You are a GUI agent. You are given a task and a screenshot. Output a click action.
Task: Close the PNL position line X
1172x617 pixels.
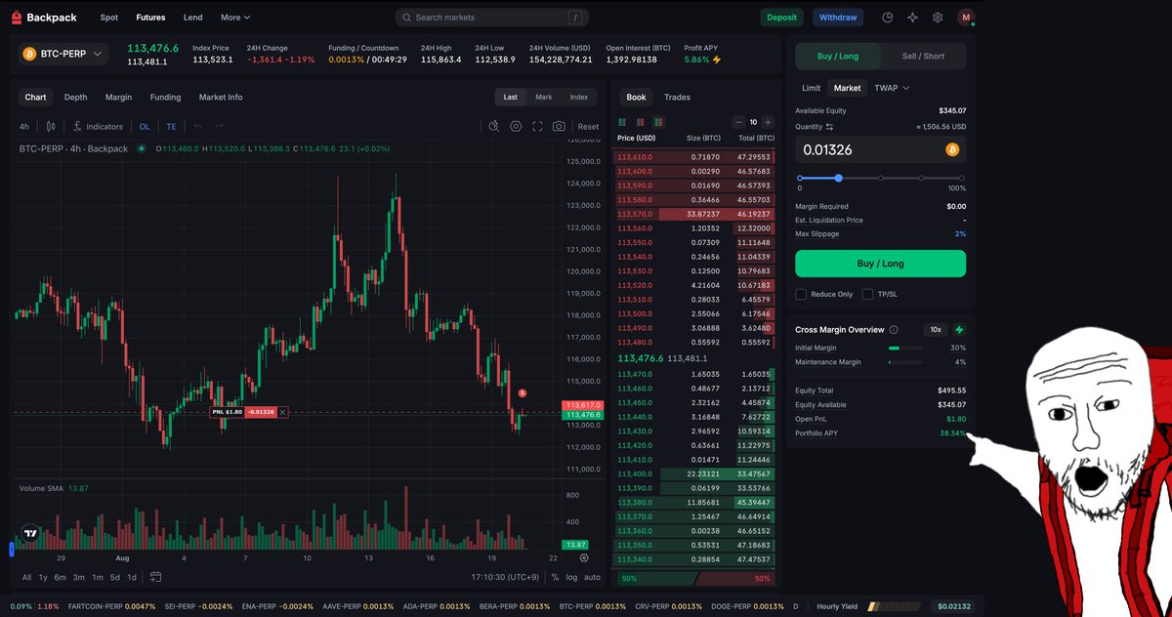tap(283, 412)
